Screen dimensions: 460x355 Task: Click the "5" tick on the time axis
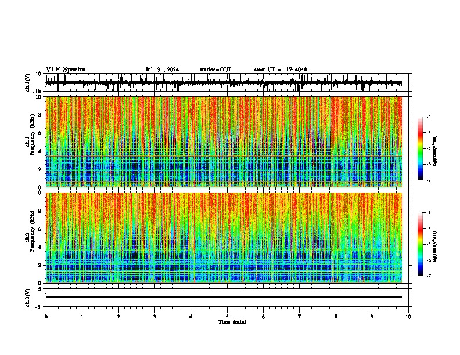pyautogui.click(x=227, y=317)
